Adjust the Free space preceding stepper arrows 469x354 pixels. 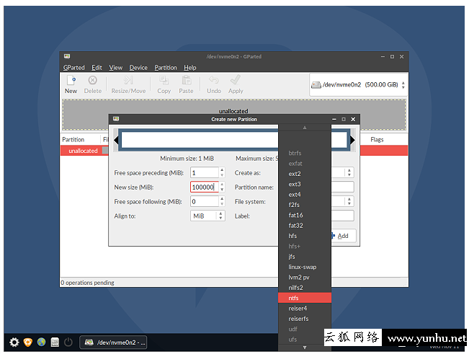click(x=222, y=172)
